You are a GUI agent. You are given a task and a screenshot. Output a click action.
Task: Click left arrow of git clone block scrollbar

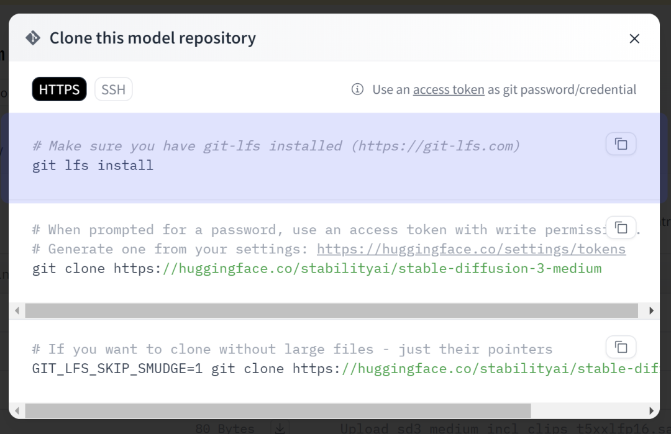pos(17,310)
